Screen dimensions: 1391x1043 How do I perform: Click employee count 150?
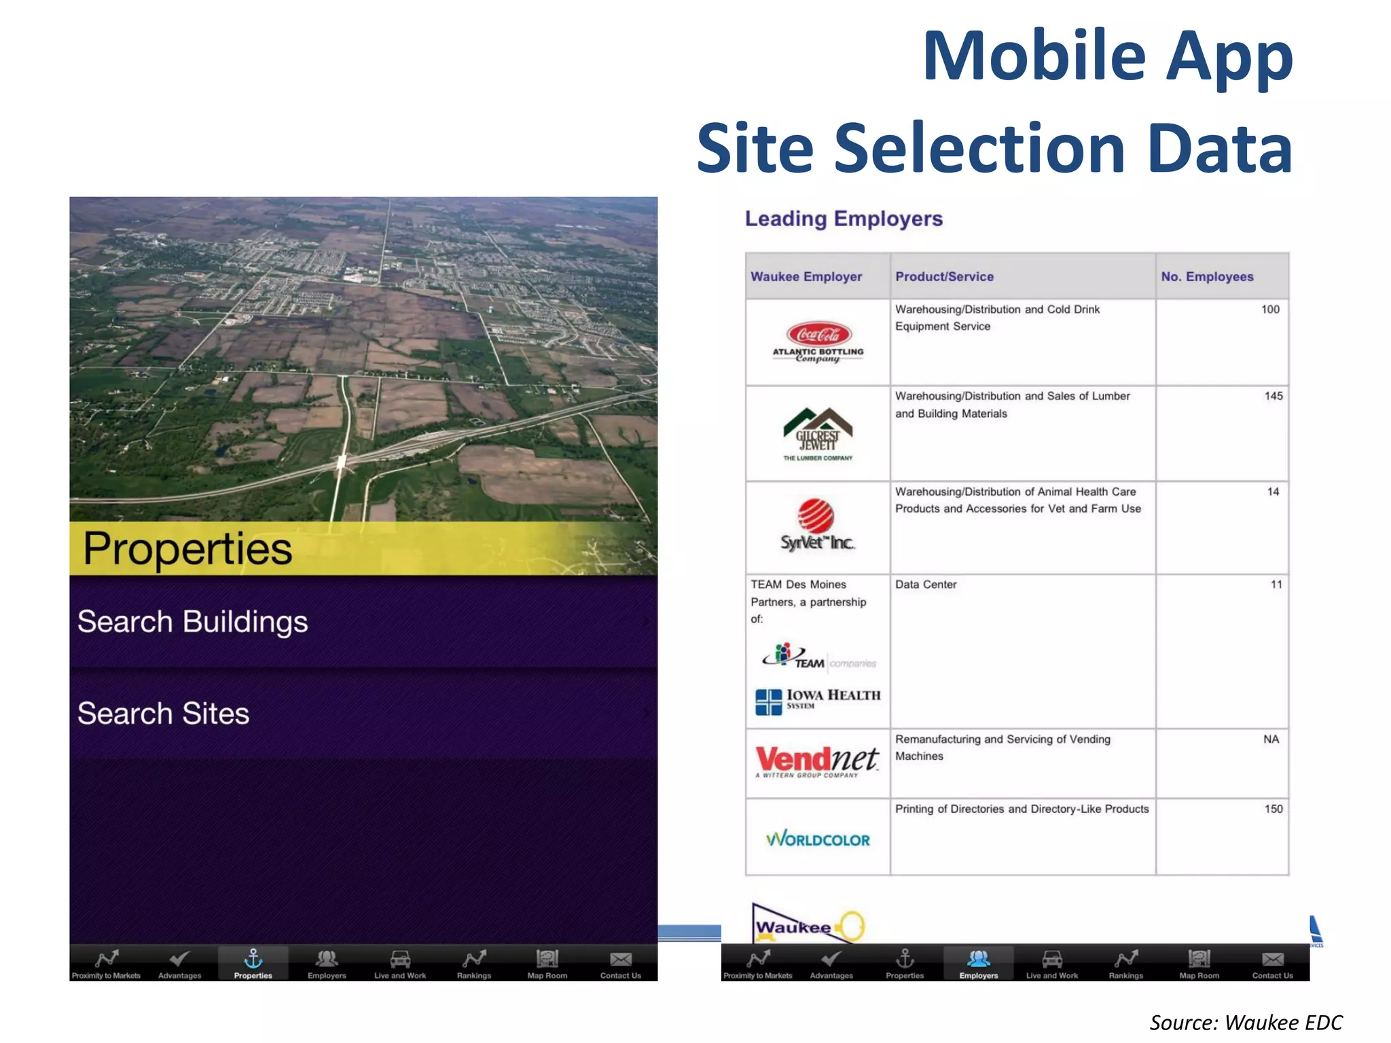point(1273,809)
